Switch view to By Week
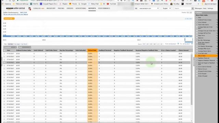The image size is (219, 123). pos(17,44)
